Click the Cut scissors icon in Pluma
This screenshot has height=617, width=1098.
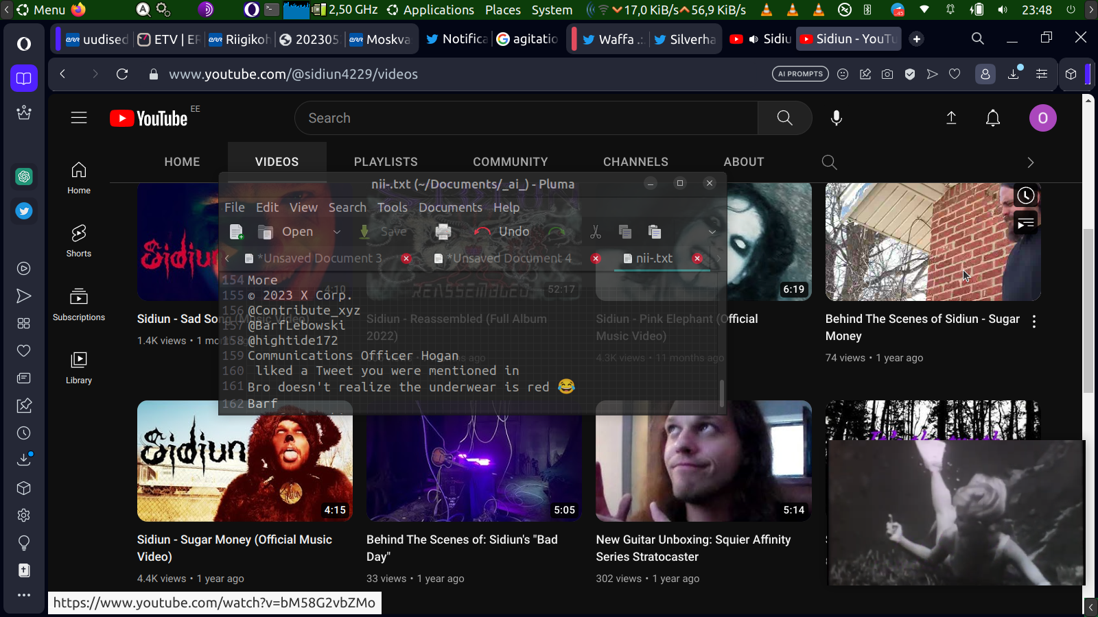point(595,232)
